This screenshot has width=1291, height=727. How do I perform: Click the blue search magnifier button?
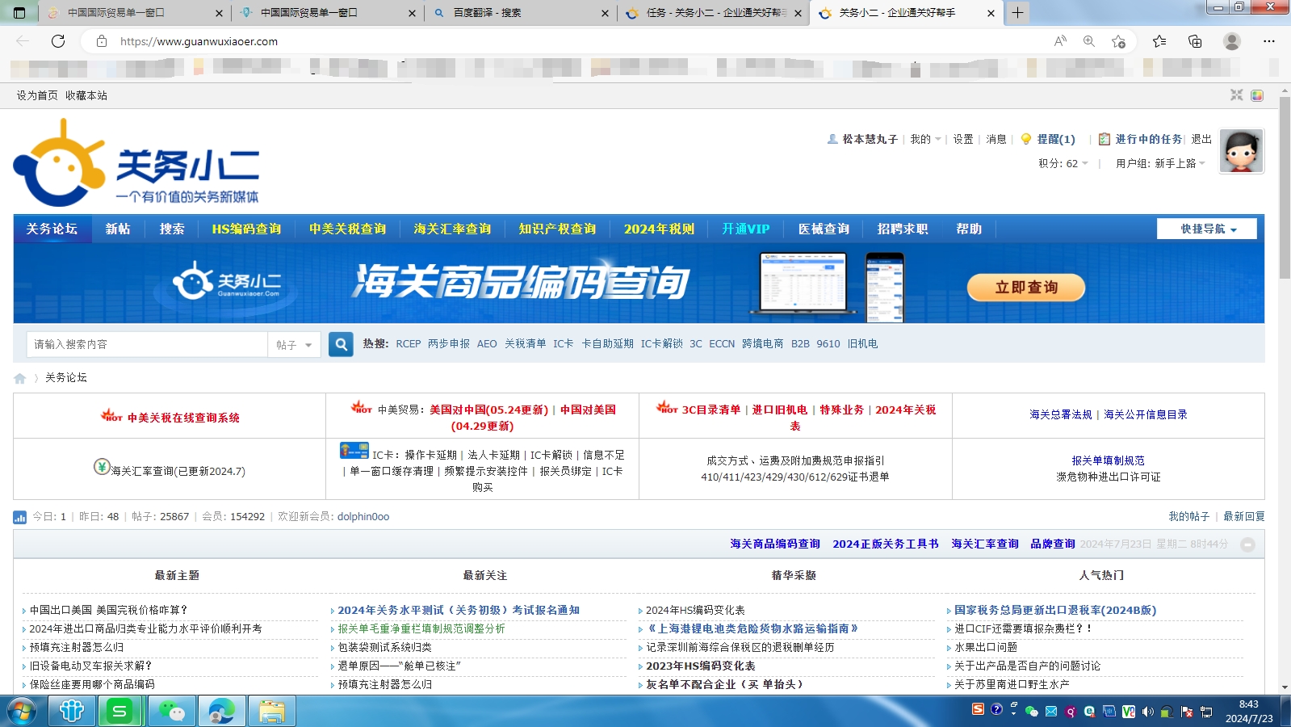[x=341, y=344]
